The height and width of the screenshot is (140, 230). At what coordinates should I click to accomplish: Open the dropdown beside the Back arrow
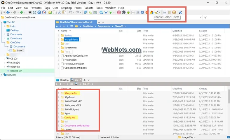(11, 13)
